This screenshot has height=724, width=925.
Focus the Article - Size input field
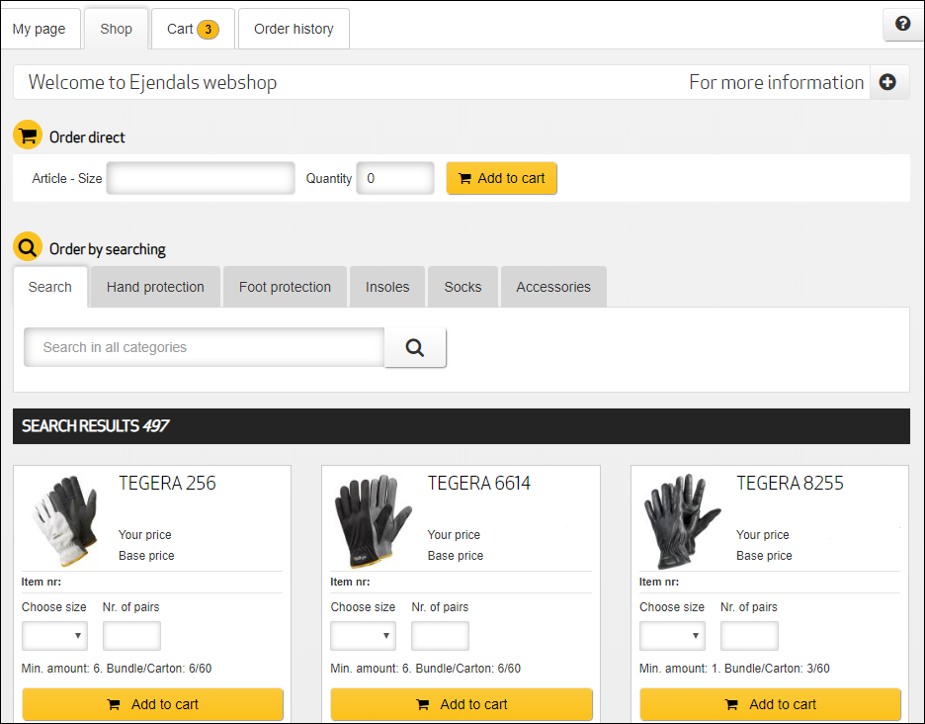point(201,179)
